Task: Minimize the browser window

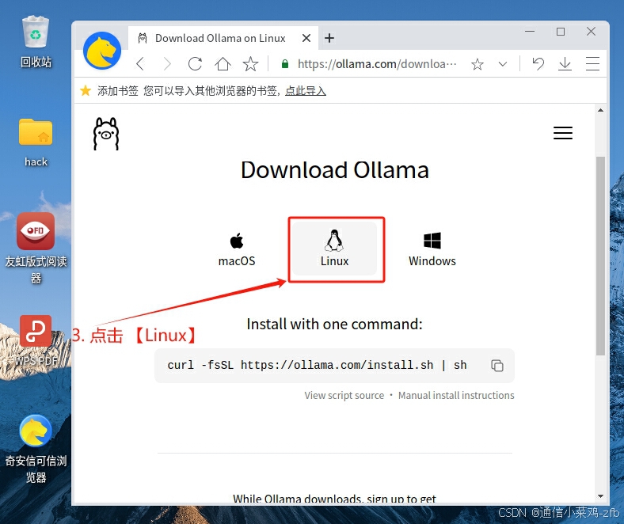Action: point(530,32)
